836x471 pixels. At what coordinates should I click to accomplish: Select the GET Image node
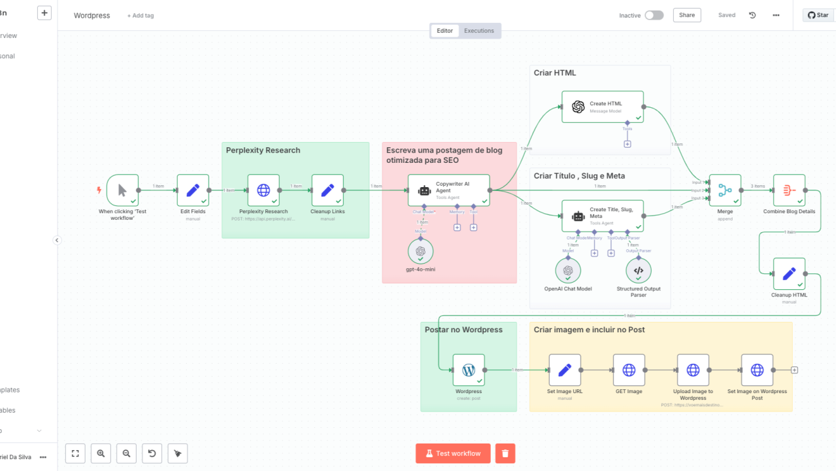pos(629,370)
